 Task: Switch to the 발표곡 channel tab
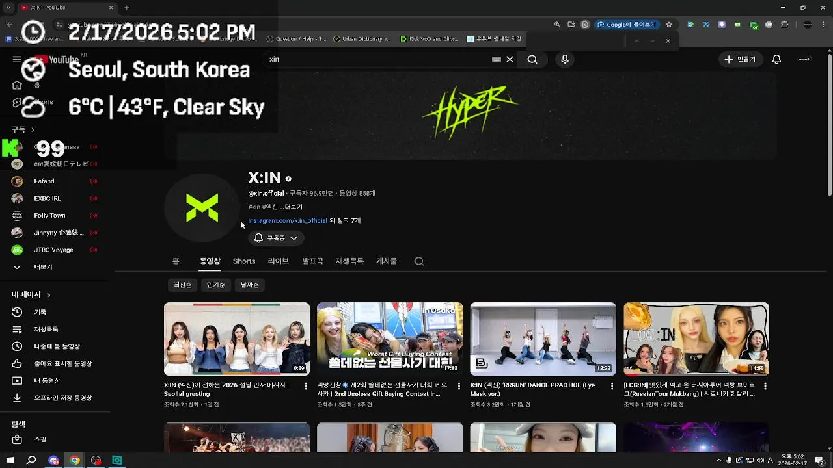coord(312,261)
